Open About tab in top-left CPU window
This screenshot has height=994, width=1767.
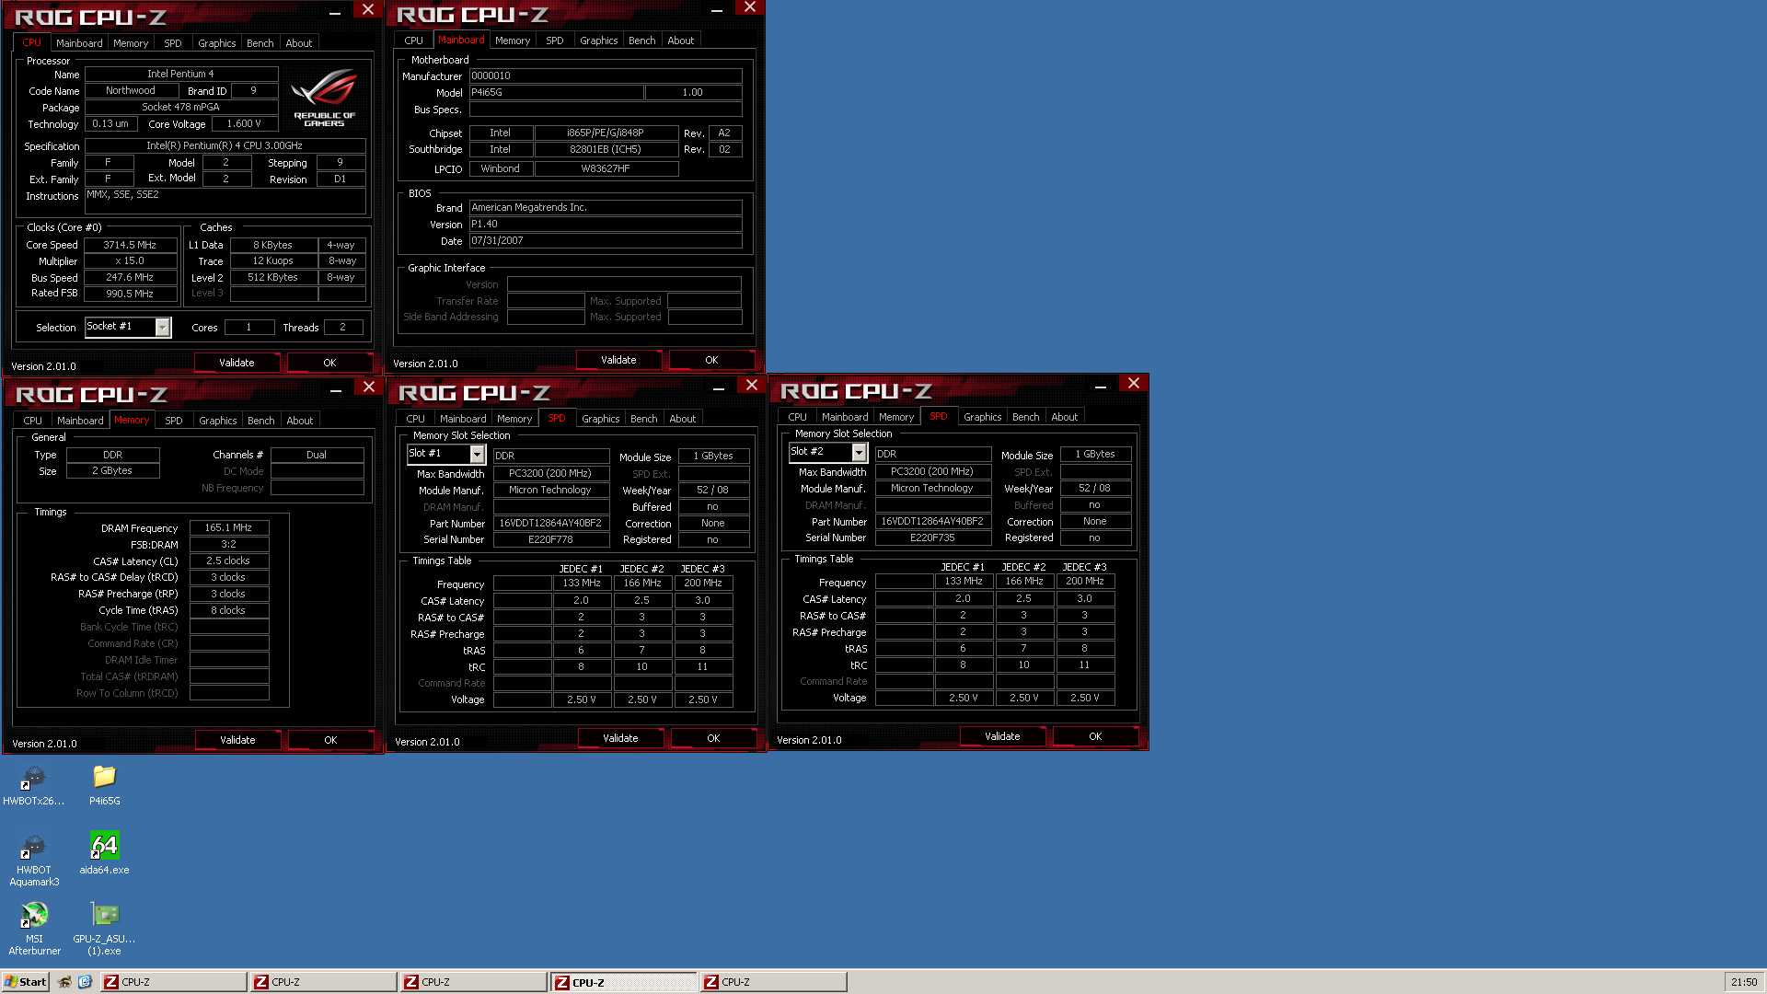coord(299,43)
